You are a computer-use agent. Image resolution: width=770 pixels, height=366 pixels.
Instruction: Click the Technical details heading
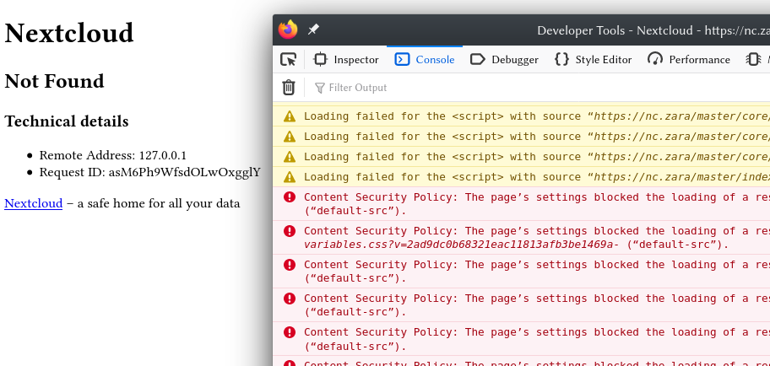[x=67, y=121]
